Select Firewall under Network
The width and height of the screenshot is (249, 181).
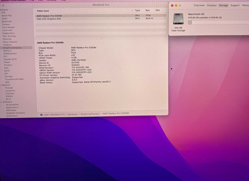(9, 88)
